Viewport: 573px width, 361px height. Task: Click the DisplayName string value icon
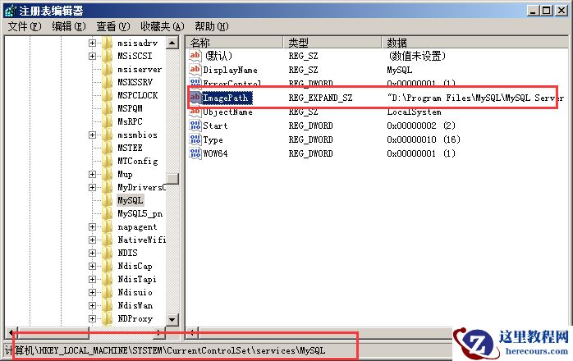pyautogui.click(x=195, y=70)
